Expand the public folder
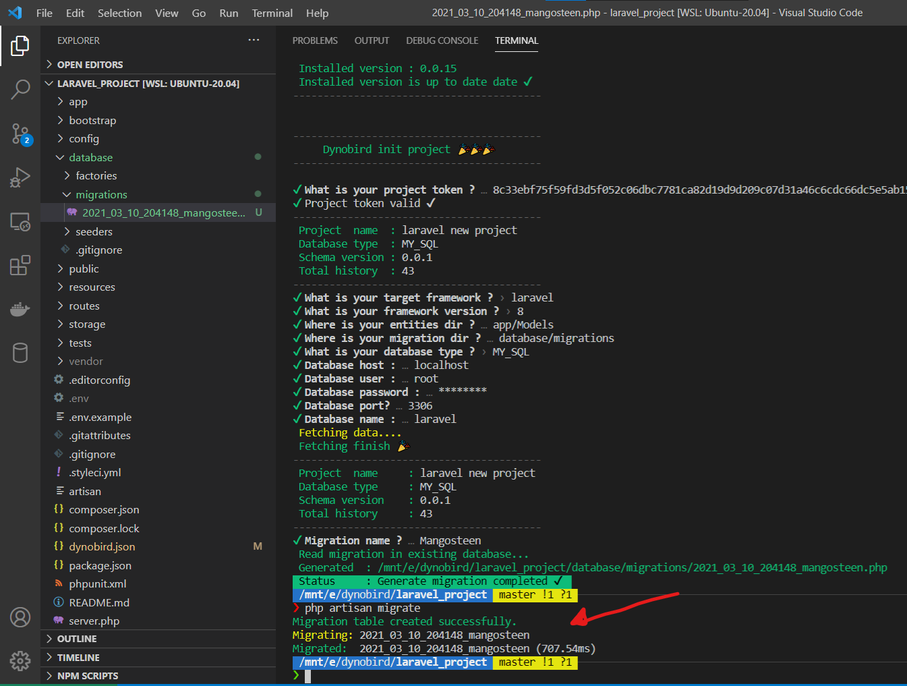 (x=158, y=269)
